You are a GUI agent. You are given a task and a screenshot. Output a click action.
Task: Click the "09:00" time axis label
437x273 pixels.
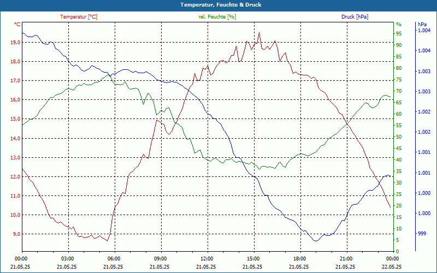(x=160, y=259)
